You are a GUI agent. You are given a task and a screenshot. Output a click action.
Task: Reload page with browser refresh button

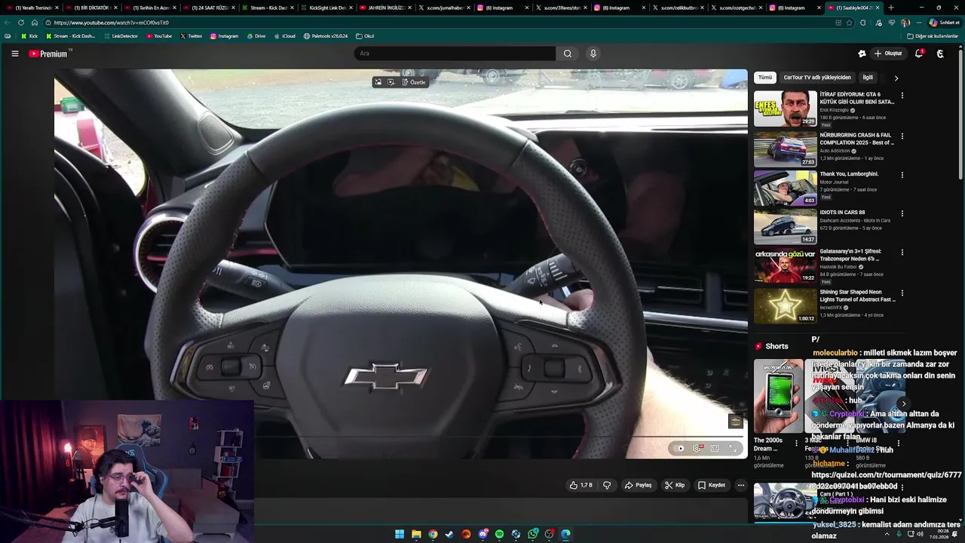click(x=21, y=23)
